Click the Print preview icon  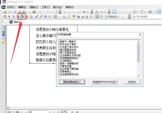coord(19,12)
